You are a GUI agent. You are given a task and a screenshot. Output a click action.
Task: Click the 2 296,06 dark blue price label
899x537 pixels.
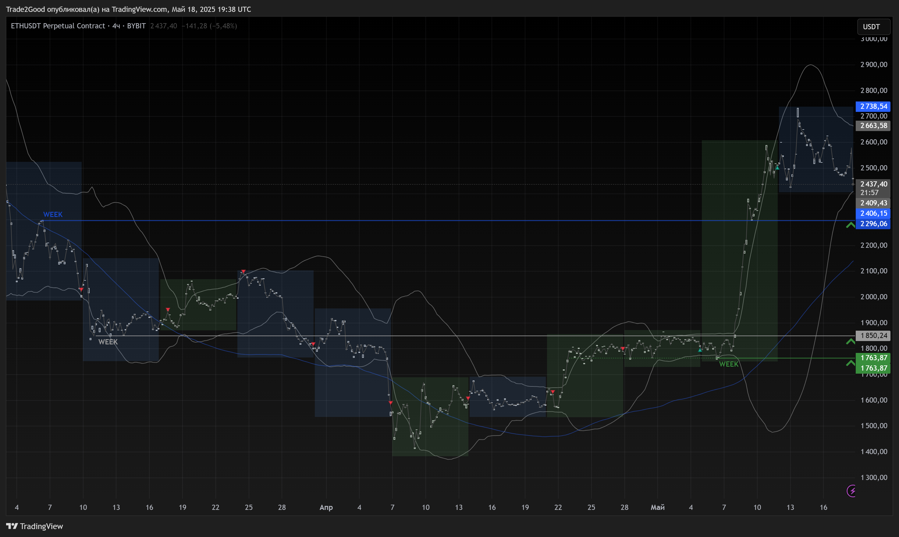click(873, 224)
